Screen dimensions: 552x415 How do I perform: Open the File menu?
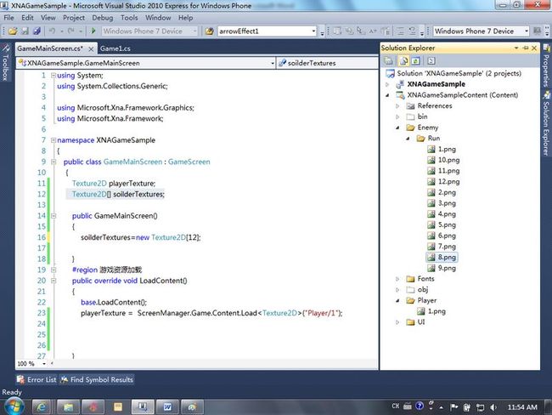tap(8, 18)
